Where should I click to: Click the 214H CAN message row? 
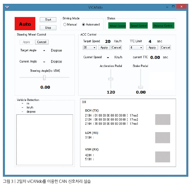(x=112, y=124)
